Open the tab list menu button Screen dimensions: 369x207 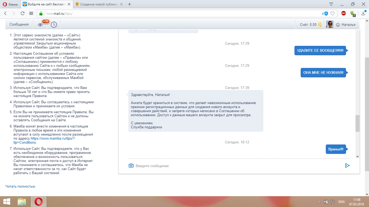click(331, 4)
